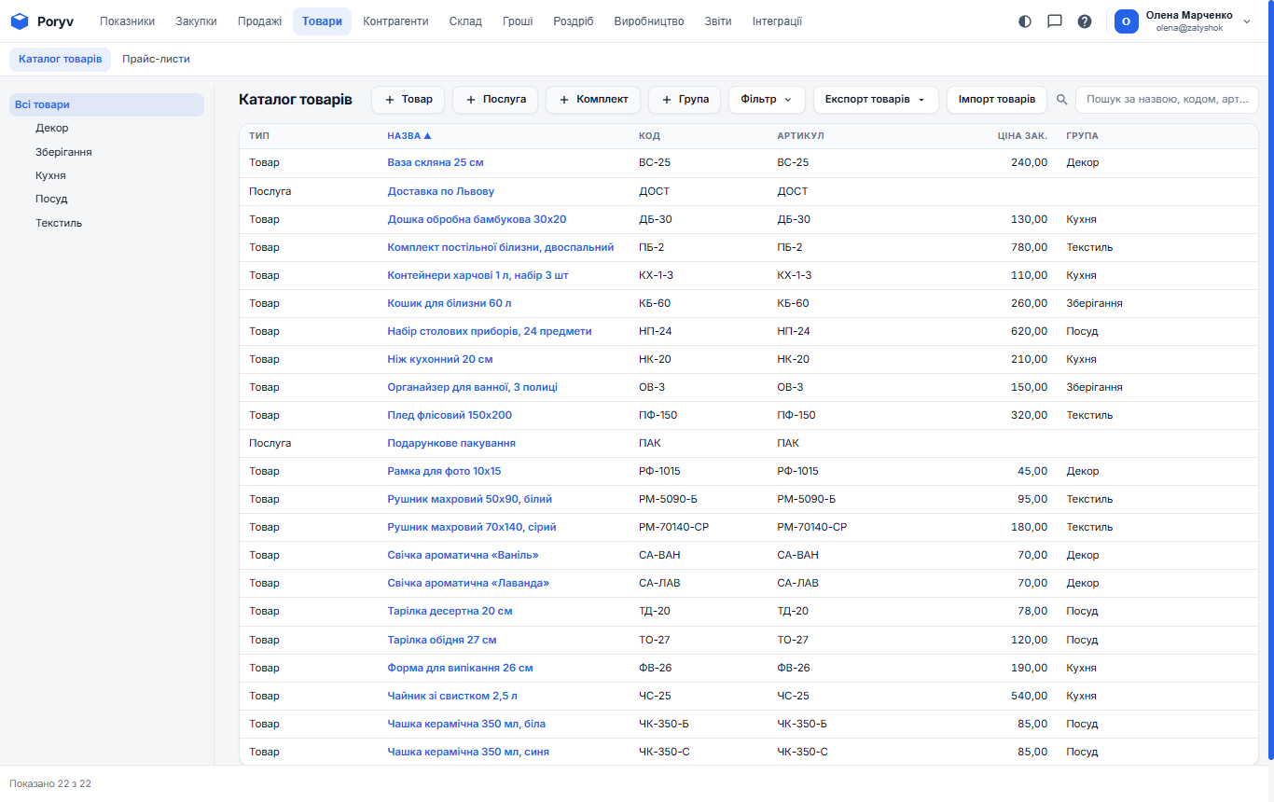Open the service Доставка по Львову
This screenshot has height=802, width=1274.
click(441, 191)
